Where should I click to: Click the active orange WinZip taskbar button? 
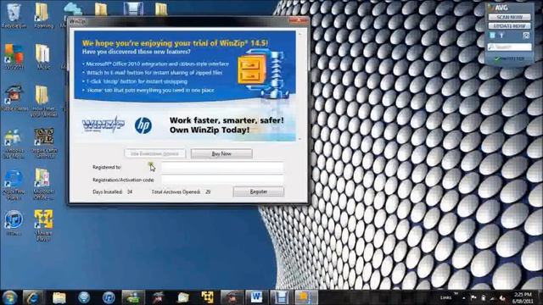(305, 297)
